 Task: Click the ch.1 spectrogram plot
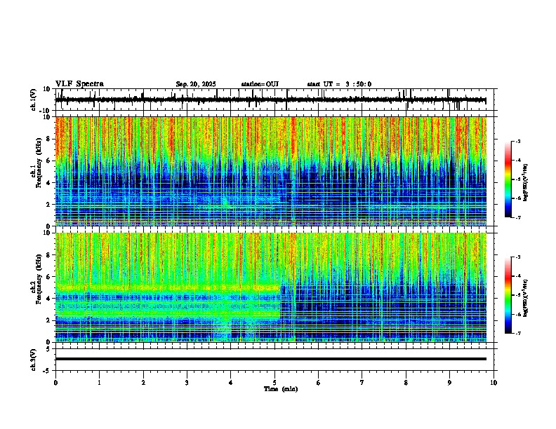coord(271,171)
